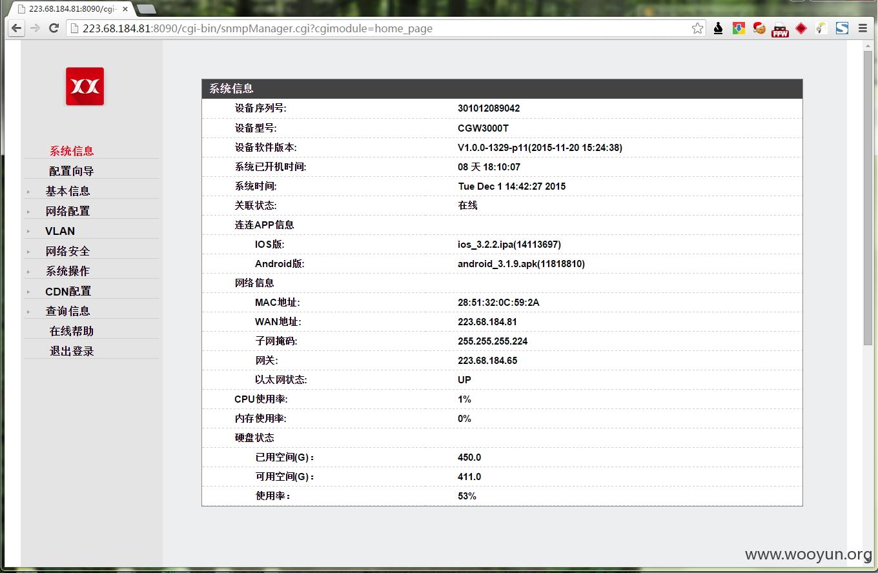Click the 连连APP信息 section label

[x=264, y=225]
